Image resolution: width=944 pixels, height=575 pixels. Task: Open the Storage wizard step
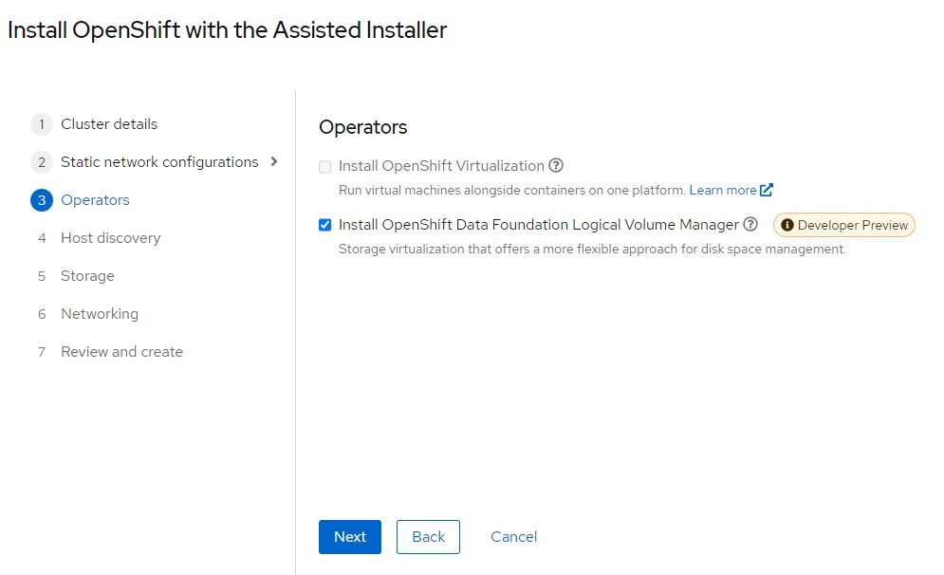[x=87, y=276]
